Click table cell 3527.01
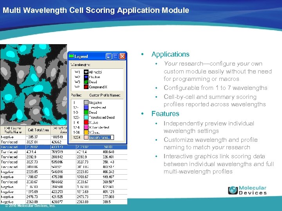282x211 pixels. pos(32,142)
